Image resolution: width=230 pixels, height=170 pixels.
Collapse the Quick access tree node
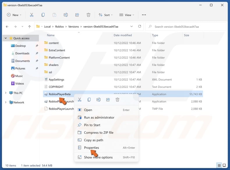(6, 38)
